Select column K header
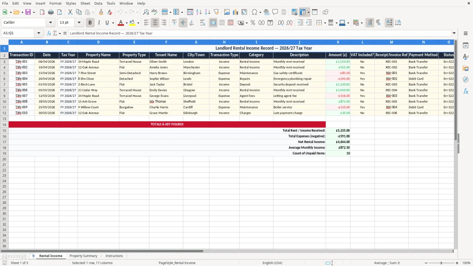This screenshot has width=473, height=266. tap(338, 42)
